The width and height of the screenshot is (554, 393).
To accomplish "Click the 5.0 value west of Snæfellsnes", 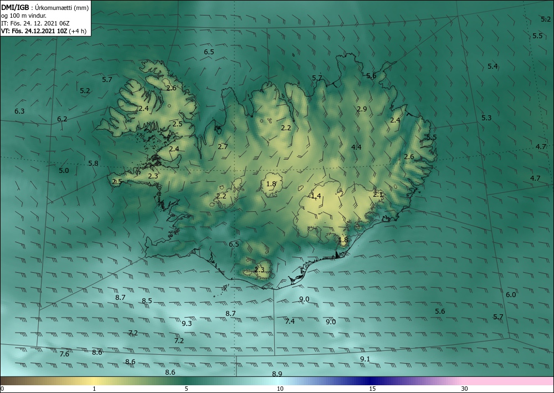I will 64,170.
